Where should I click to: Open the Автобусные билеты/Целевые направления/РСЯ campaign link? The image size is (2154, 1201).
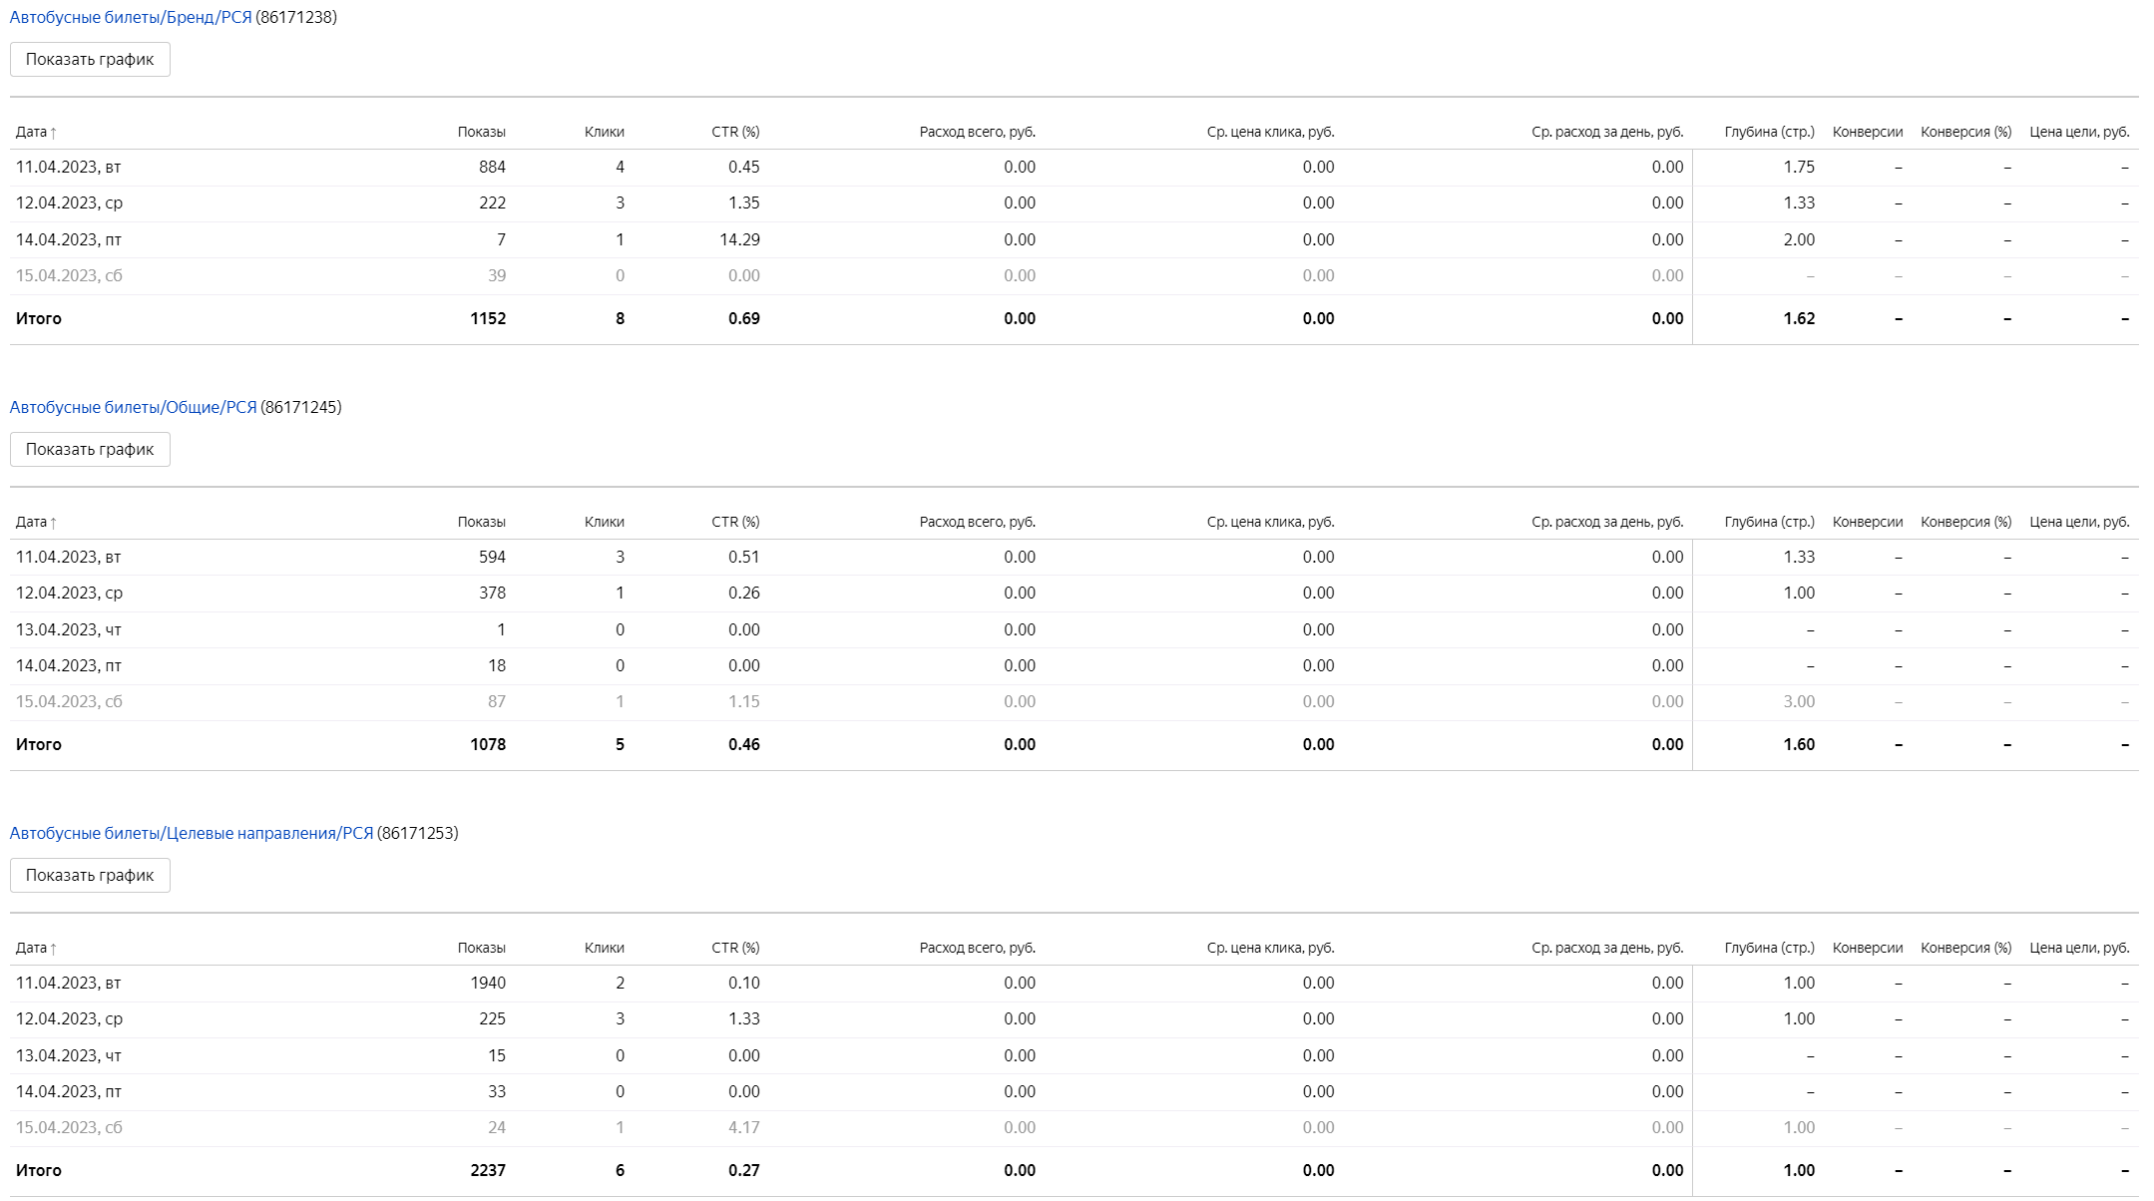tap(192, 834)
